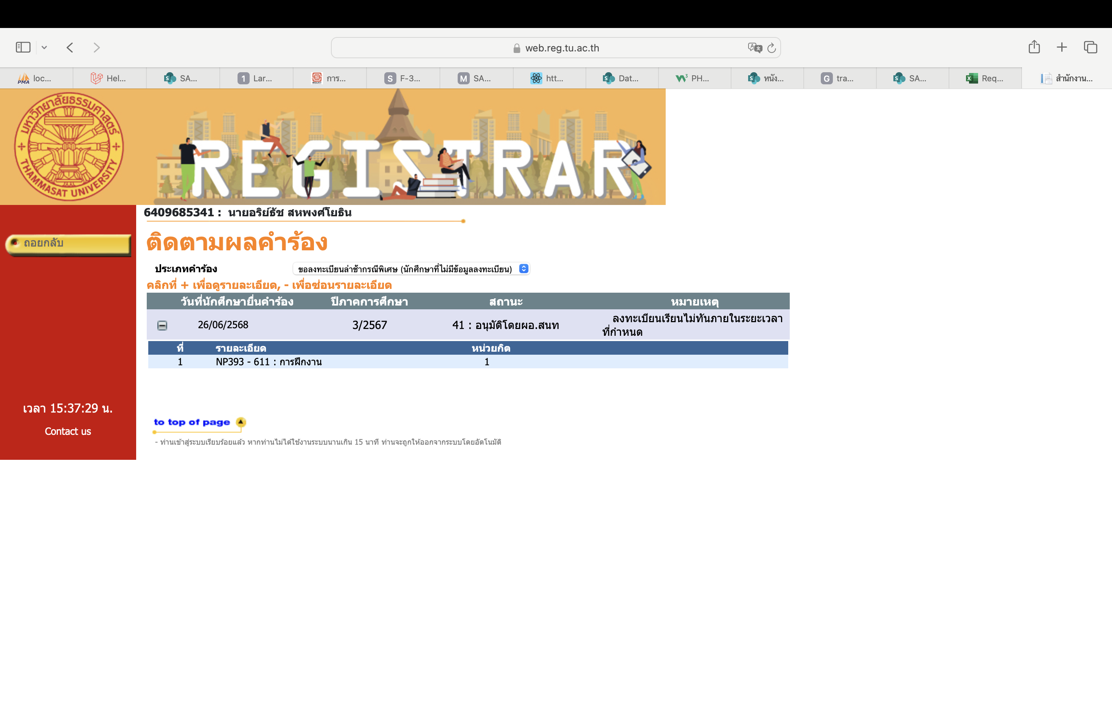The width and height of the screenshot is (1112, 723).
Task: Show tab overview icon
Action: pyautogui.click(x=1090, y=47)
